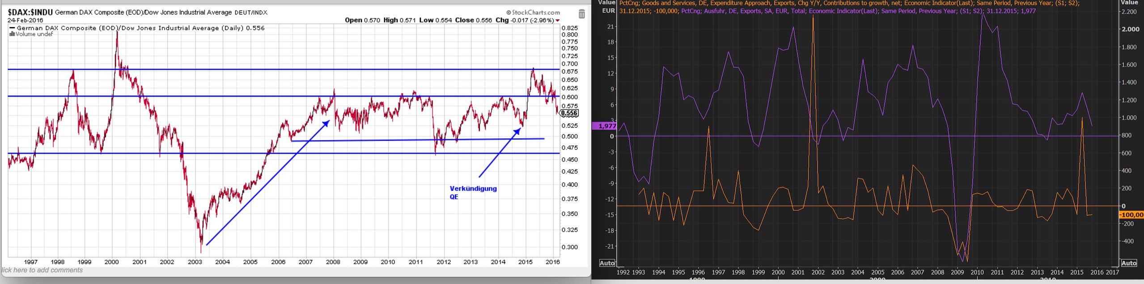Click the 2.200 tick on right Value axis

coord(1129,12)
